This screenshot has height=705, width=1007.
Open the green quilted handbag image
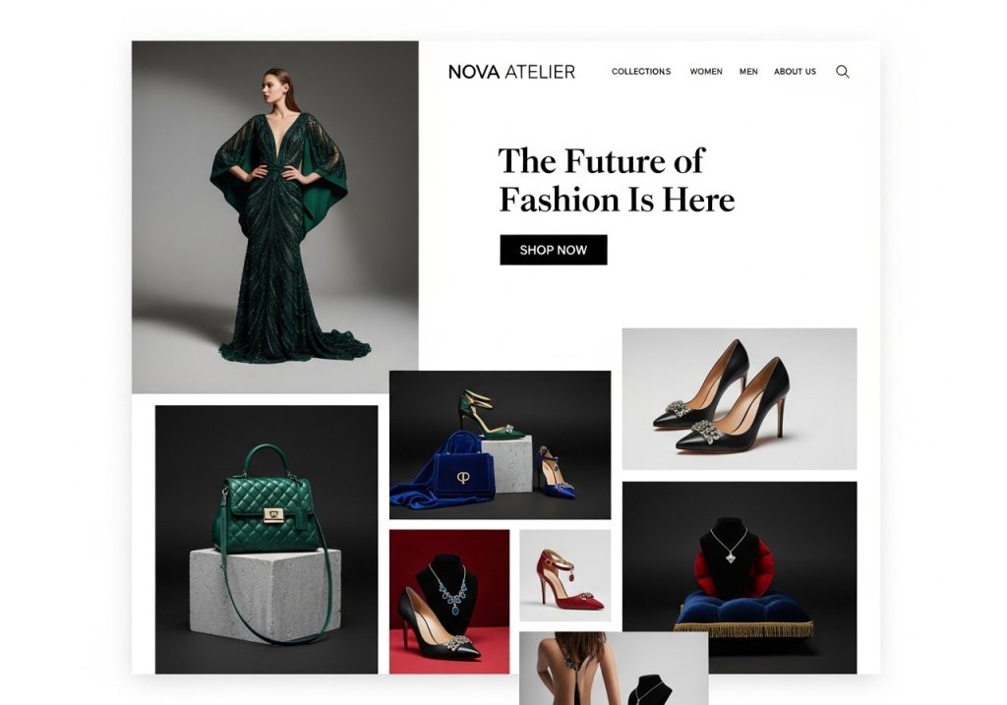[267, 540]
